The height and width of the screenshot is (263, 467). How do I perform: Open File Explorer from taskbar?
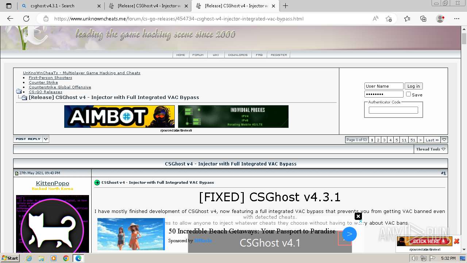click(41, 258)
